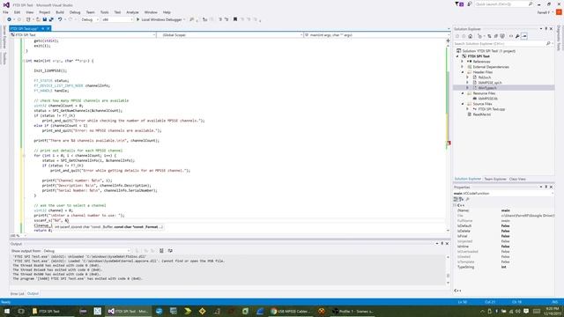
Task: Open the Toolbox side tab
Action: coord(4,58)
